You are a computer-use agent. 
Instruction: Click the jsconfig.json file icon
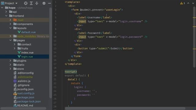[x=15, y=89]
